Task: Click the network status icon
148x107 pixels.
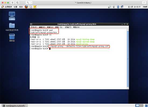Action: [122, 7]
